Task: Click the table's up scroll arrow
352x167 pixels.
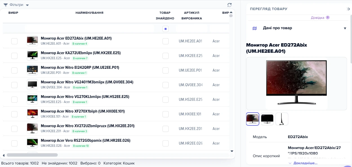Action: coord(231,12)
